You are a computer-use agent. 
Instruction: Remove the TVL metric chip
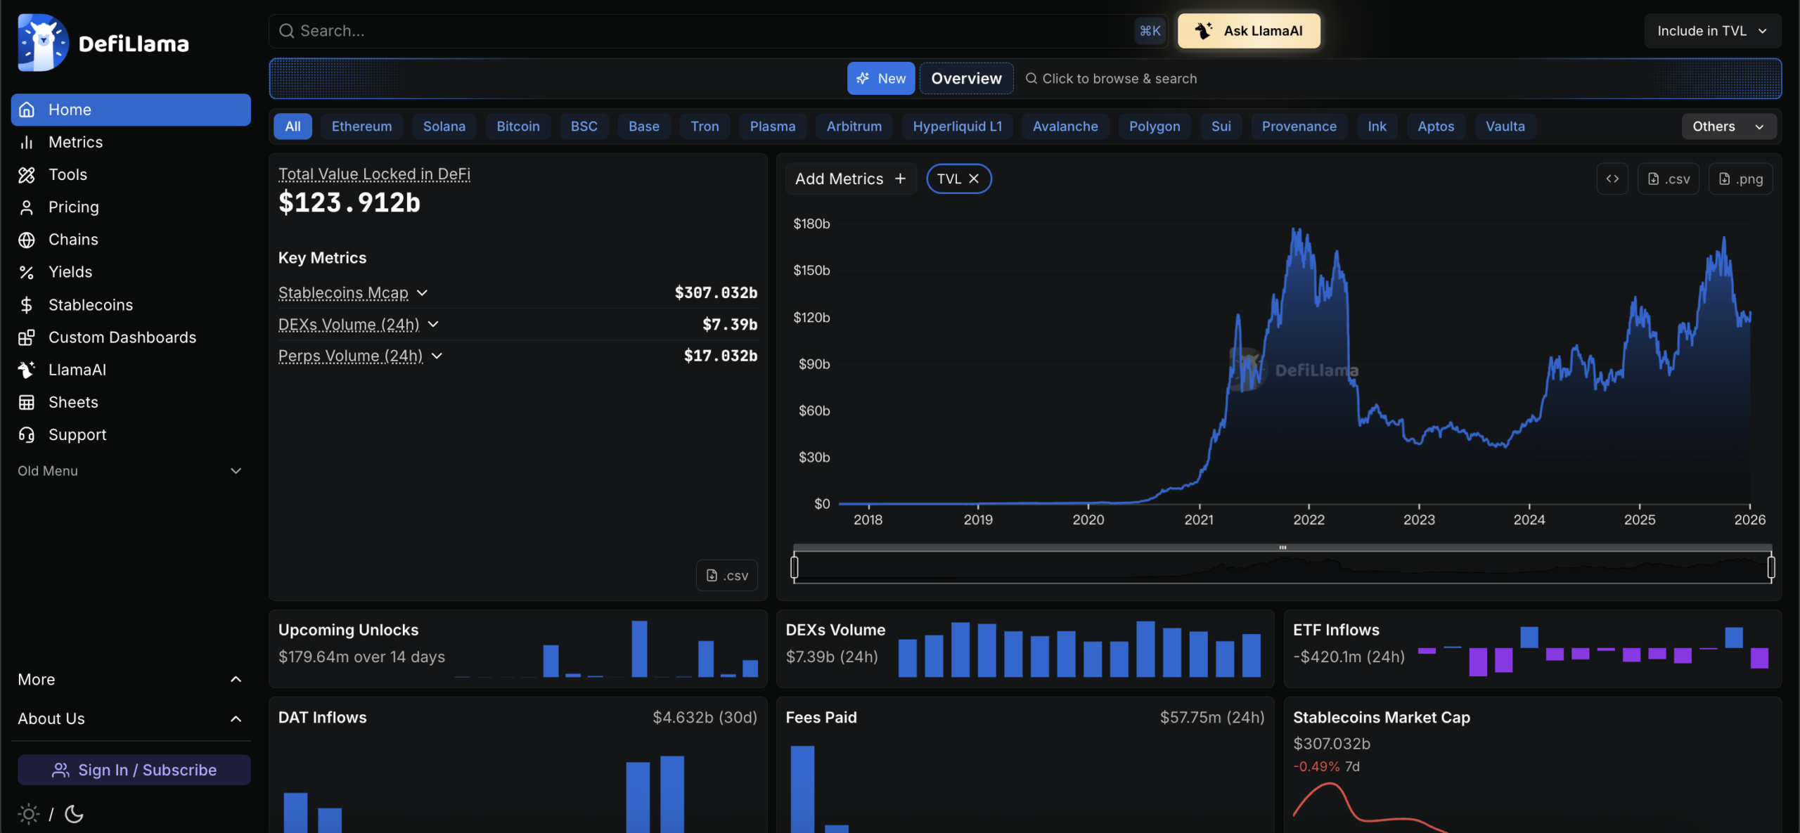974,179
